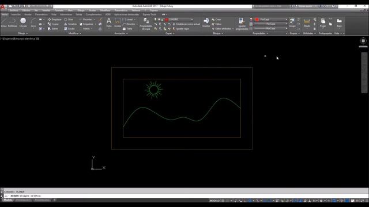Activate the Escala command

pos(69,29)
